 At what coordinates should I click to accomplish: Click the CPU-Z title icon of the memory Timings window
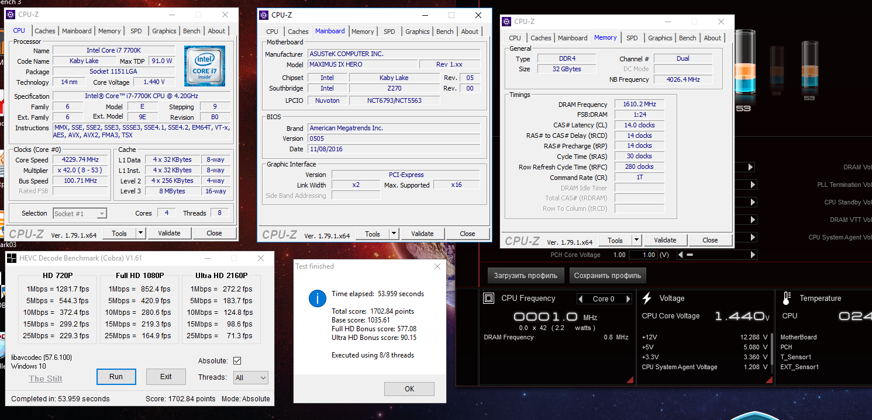pyautogui.click(x=507, y=22)
